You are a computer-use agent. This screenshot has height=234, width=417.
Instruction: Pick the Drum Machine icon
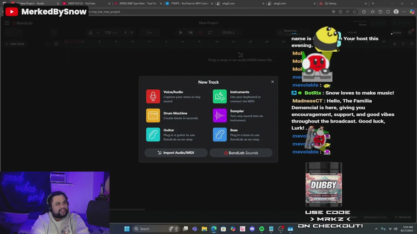(x=153, y=115)
